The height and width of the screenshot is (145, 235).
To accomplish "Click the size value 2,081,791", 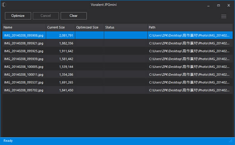I will tap(66, 35).
